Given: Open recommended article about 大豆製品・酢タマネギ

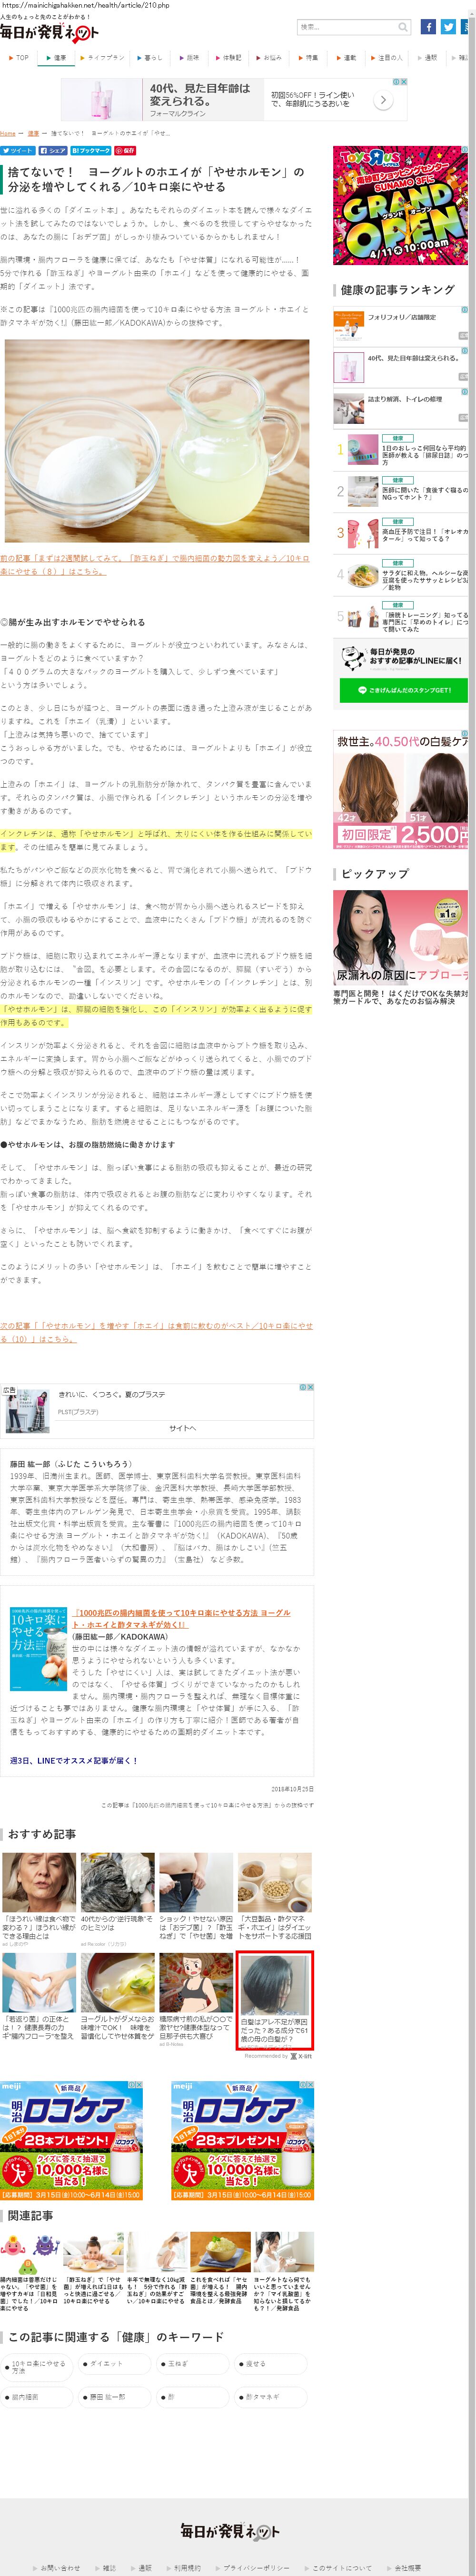Looking at the screenshot, I should pos(275,1896).
